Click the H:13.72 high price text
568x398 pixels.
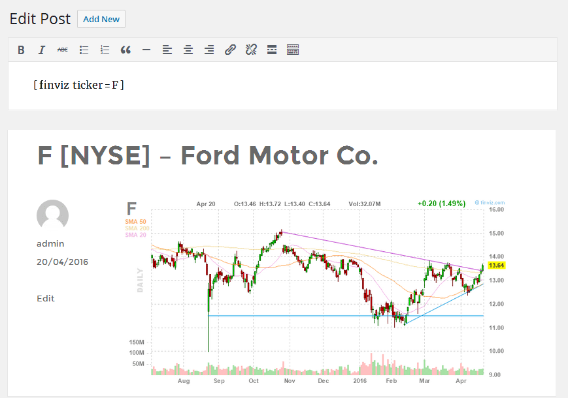270,204
